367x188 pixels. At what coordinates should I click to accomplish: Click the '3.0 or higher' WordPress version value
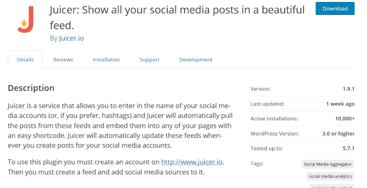[338, 134]
